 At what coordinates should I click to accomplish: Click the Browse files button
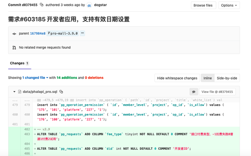point(203,5)
